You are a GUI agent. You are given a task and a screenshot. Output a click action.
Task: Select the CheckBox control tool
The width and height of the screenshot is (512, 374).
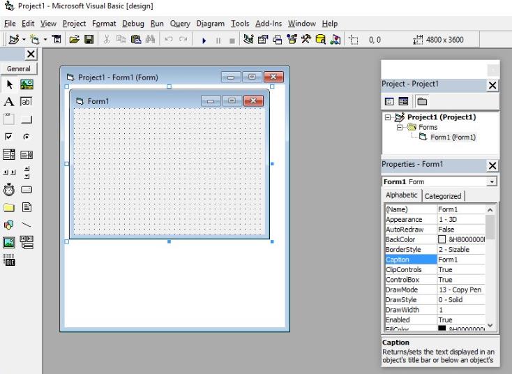pos(9,136)
